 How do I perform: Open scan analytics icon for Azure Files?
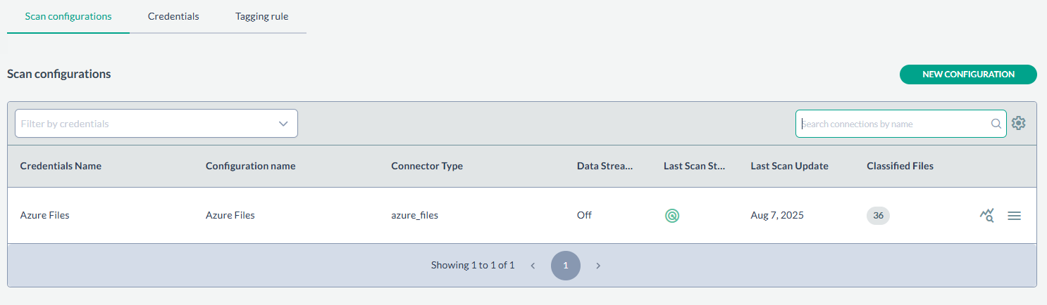pyautogui.click(x=986, y=216)
